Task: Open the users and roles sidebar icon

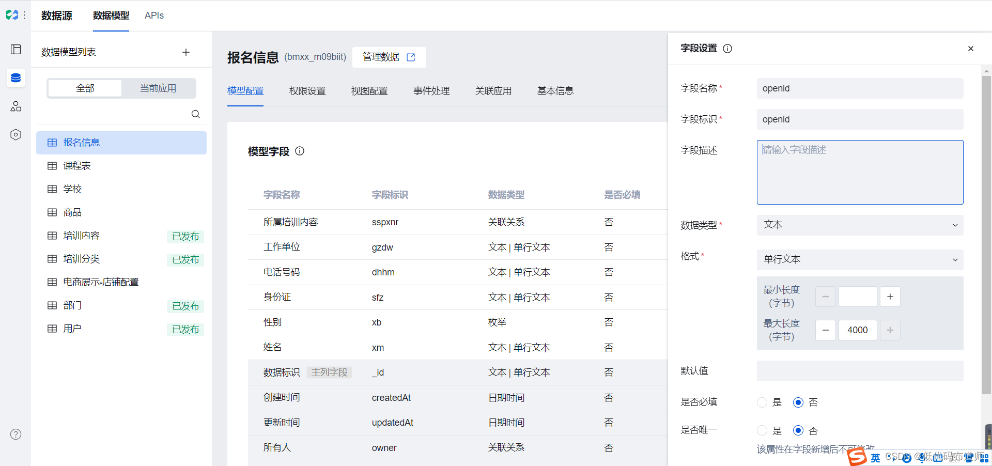Action: tap(16, 106)
